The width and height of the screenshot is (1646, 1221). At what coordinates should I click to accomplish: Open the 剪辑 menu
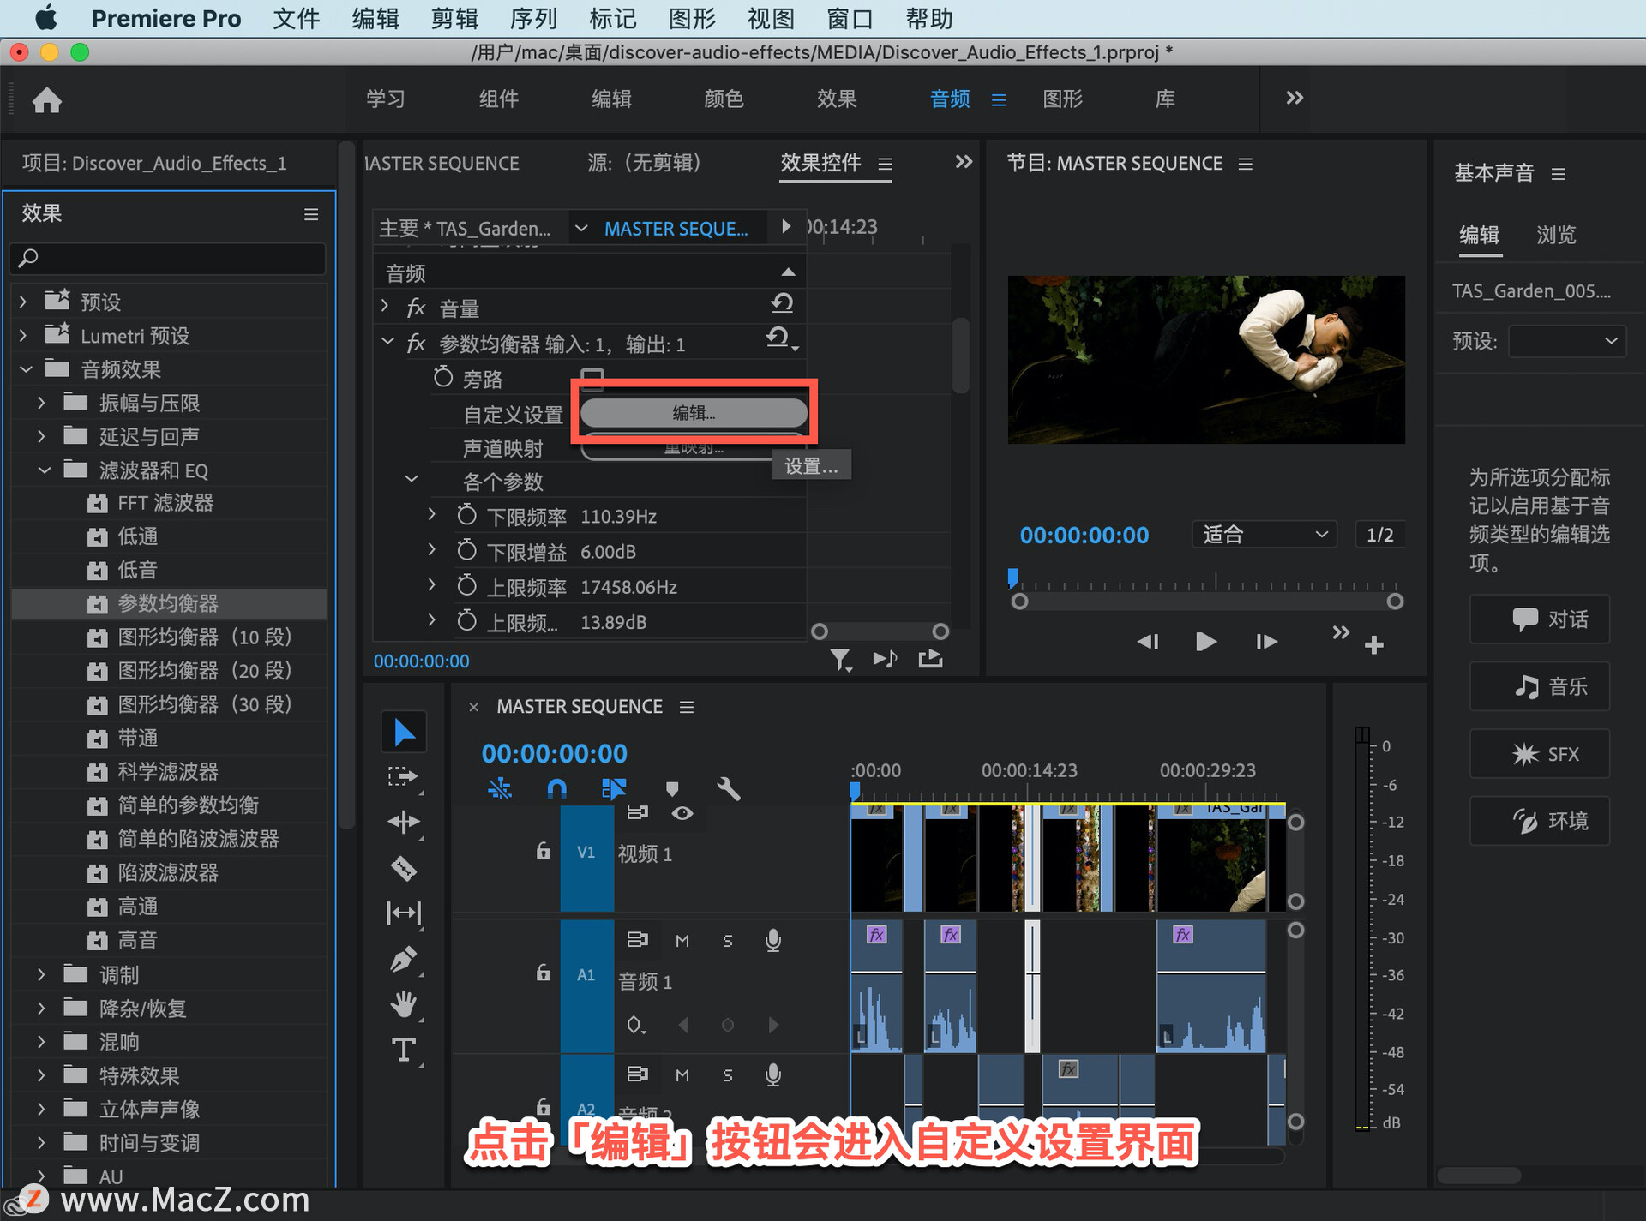454,18
